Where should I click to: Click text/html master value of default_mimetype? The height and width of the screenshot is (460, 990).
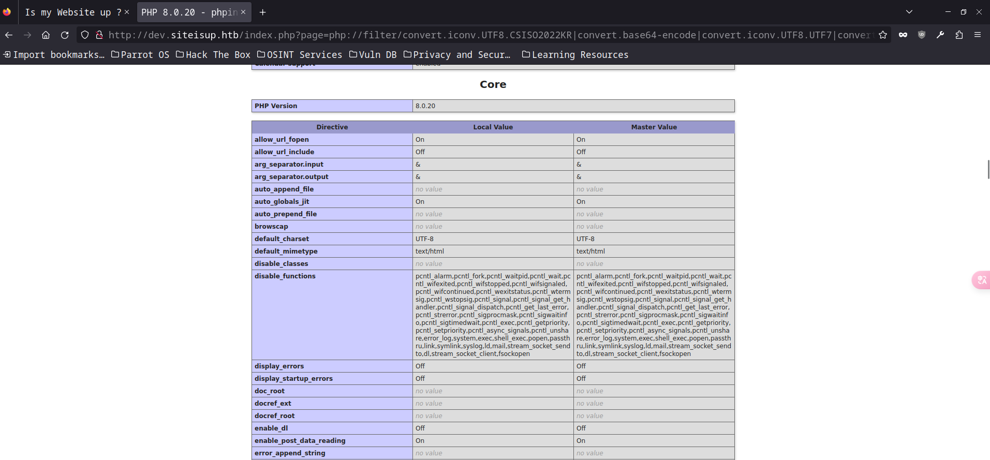tap(590, 251)
